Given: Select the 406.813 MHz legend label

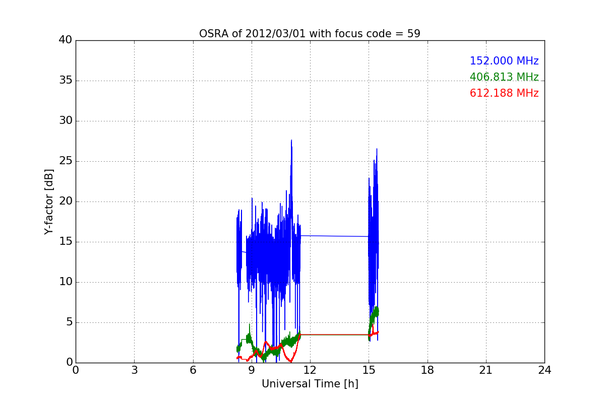Looking at the screenshot, I should pyautogui.click(x=504, y=77).
